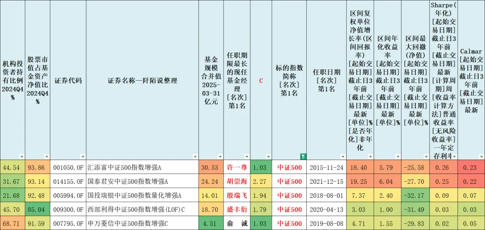Screen dimensions: 485x230
Task: Click max drawdown value -25.58
Action: click(416, 167)
